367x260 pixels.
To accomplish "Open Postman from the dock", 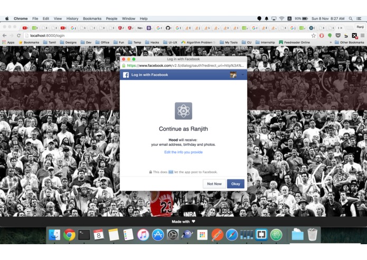I will pos(217,235).
